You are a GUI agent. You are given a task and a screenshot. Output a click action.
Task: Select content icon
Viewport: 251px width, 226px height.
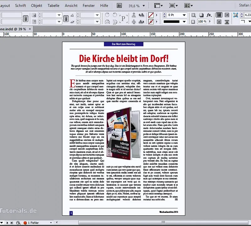point(134,22)
